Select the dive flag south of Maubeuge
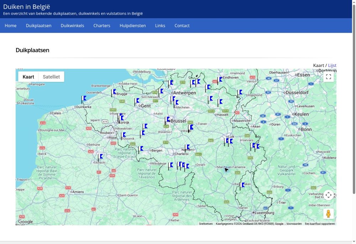 [x=170, y=166]
